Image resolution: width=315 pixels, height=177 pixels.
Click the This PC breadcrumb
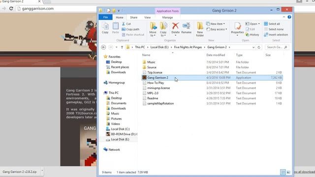pos(140,47)
